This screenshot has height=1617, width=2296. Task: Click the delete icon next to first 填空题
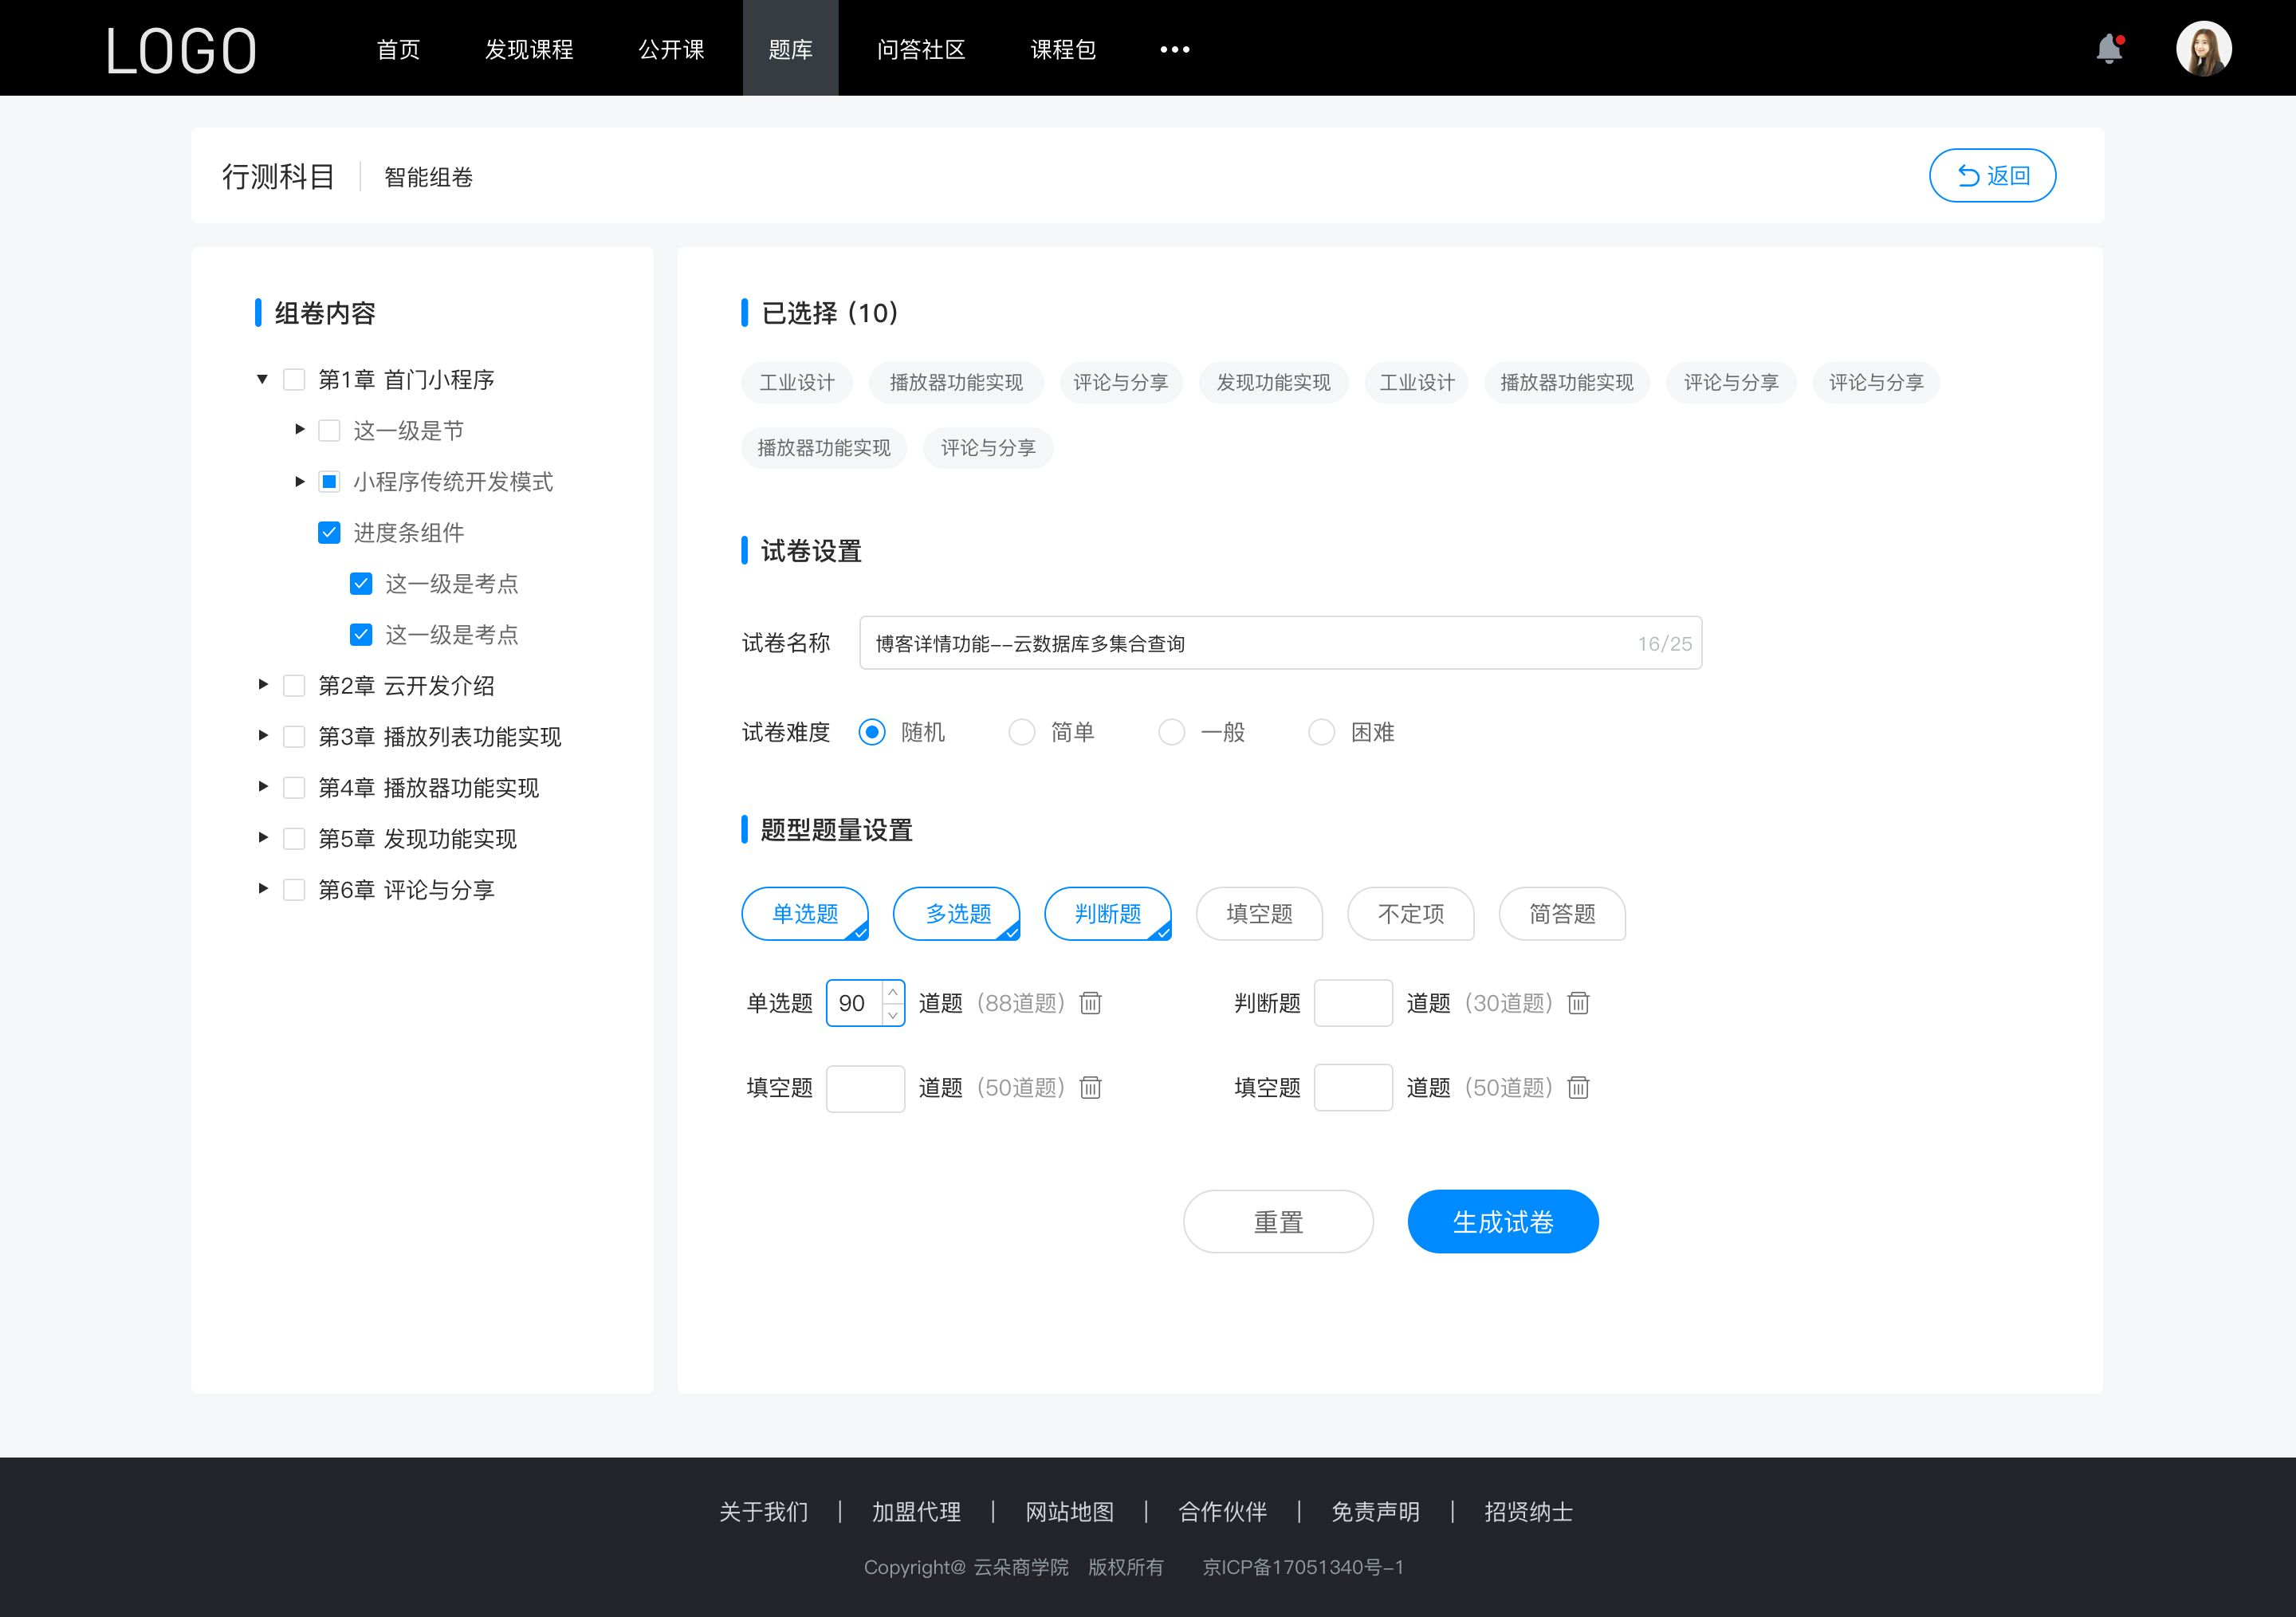click(1091, 1087)
